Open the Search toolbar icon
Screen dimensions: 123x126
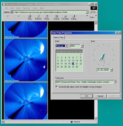tap(56, 16)
